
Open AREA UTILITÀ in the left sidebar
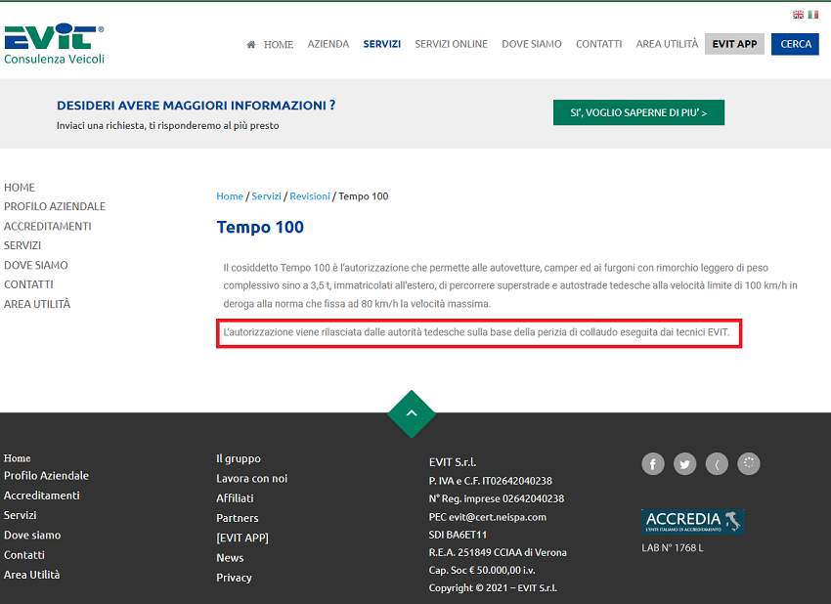pos(37,304)
